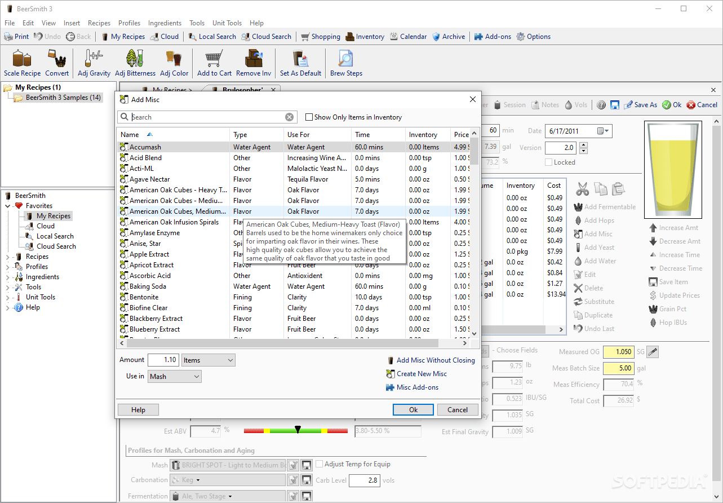Add recipe to cart with Add to Cart
723x503 pixels.
point(214,63)
